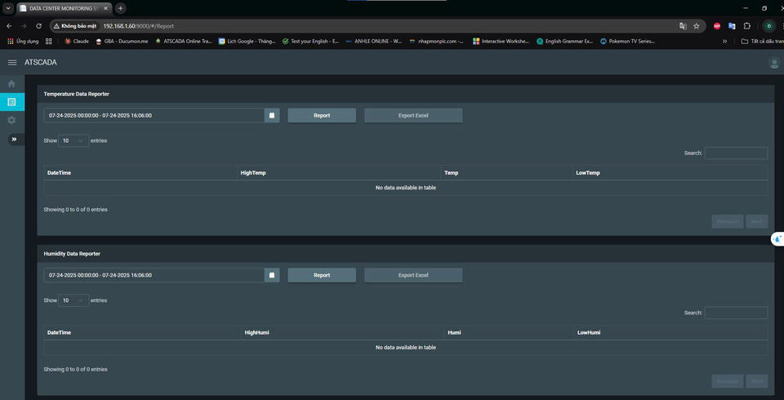Open the browser Extensions puzzle icon
Image resolution: width=784 pixels, height=400 pixels.
pyautogui.click(x=746, y=25)
